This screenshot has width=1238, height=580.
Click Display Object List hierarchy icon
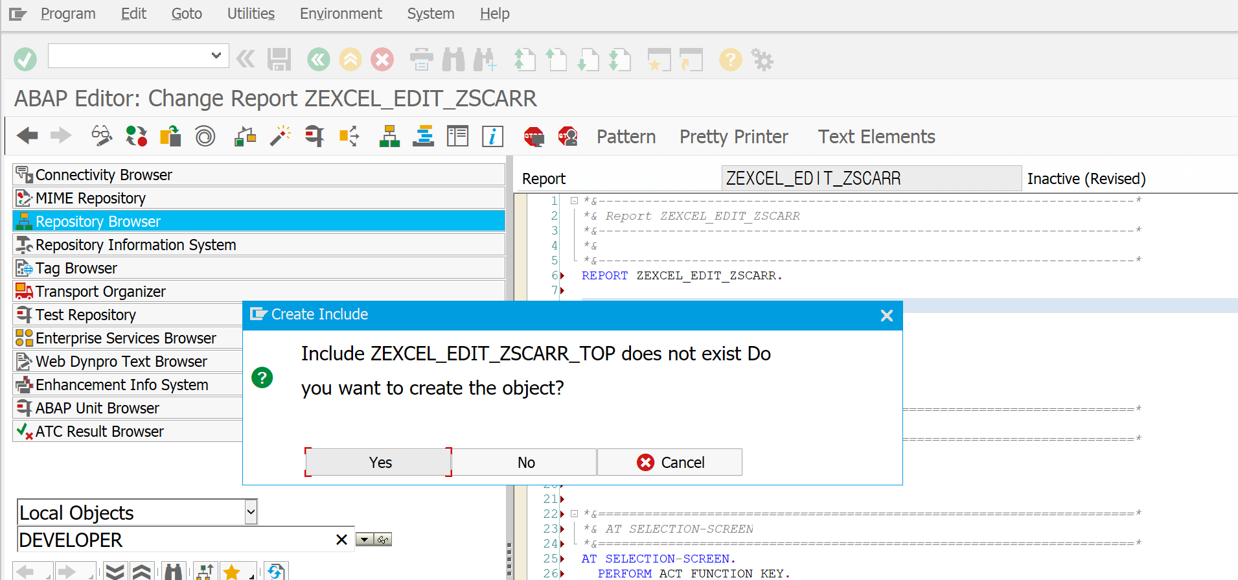click(389, 136)
